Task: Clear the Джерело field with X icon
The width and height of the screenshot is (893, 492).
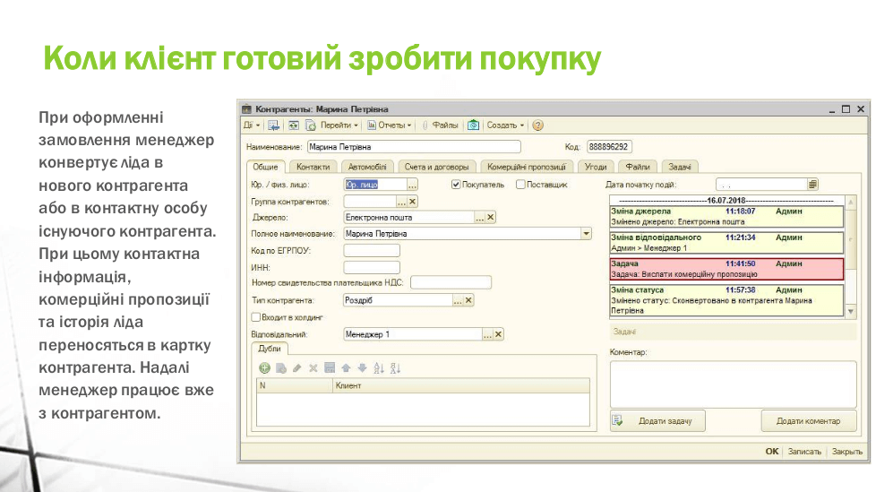Action: click(491, 217)
